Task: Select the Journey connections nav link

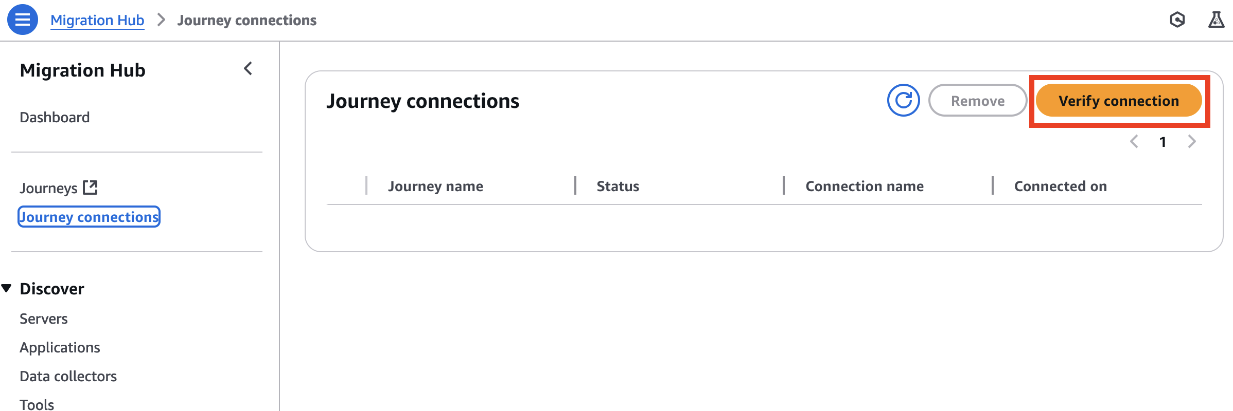Action: pos(89,217)
